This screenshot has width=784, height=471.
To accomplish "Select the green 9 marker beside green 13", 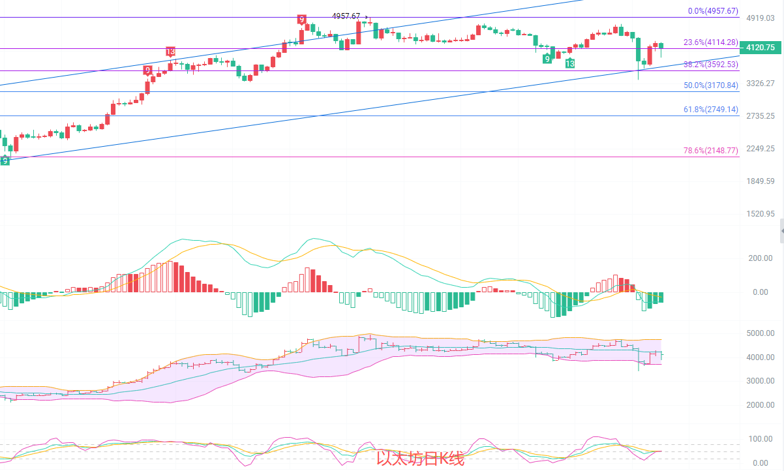I will 547,59.
